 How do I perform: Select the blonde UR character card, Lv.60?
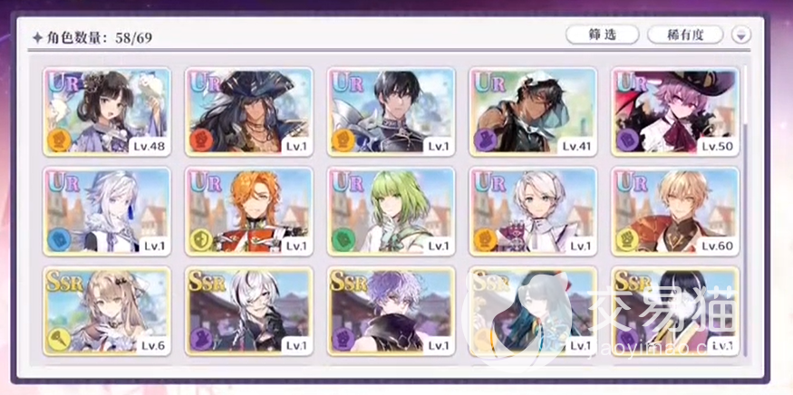pos(676,211)
